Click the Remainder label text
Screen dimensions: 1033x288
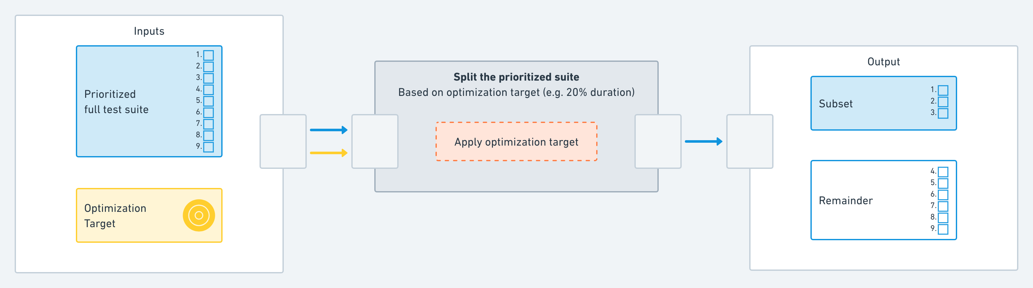[846, 201]
